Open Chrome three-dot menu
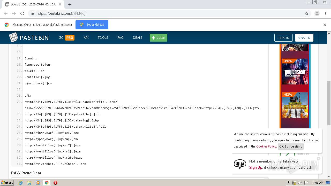Screen dimensions: 331x186 pyautogui.click(x=325, y=13)
